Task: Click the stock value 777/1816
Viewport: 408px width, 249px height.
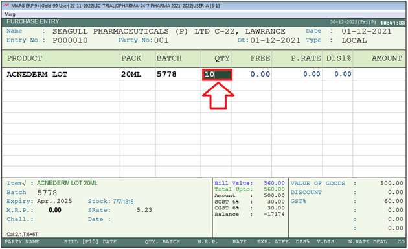Action: [x=123, y=202]
